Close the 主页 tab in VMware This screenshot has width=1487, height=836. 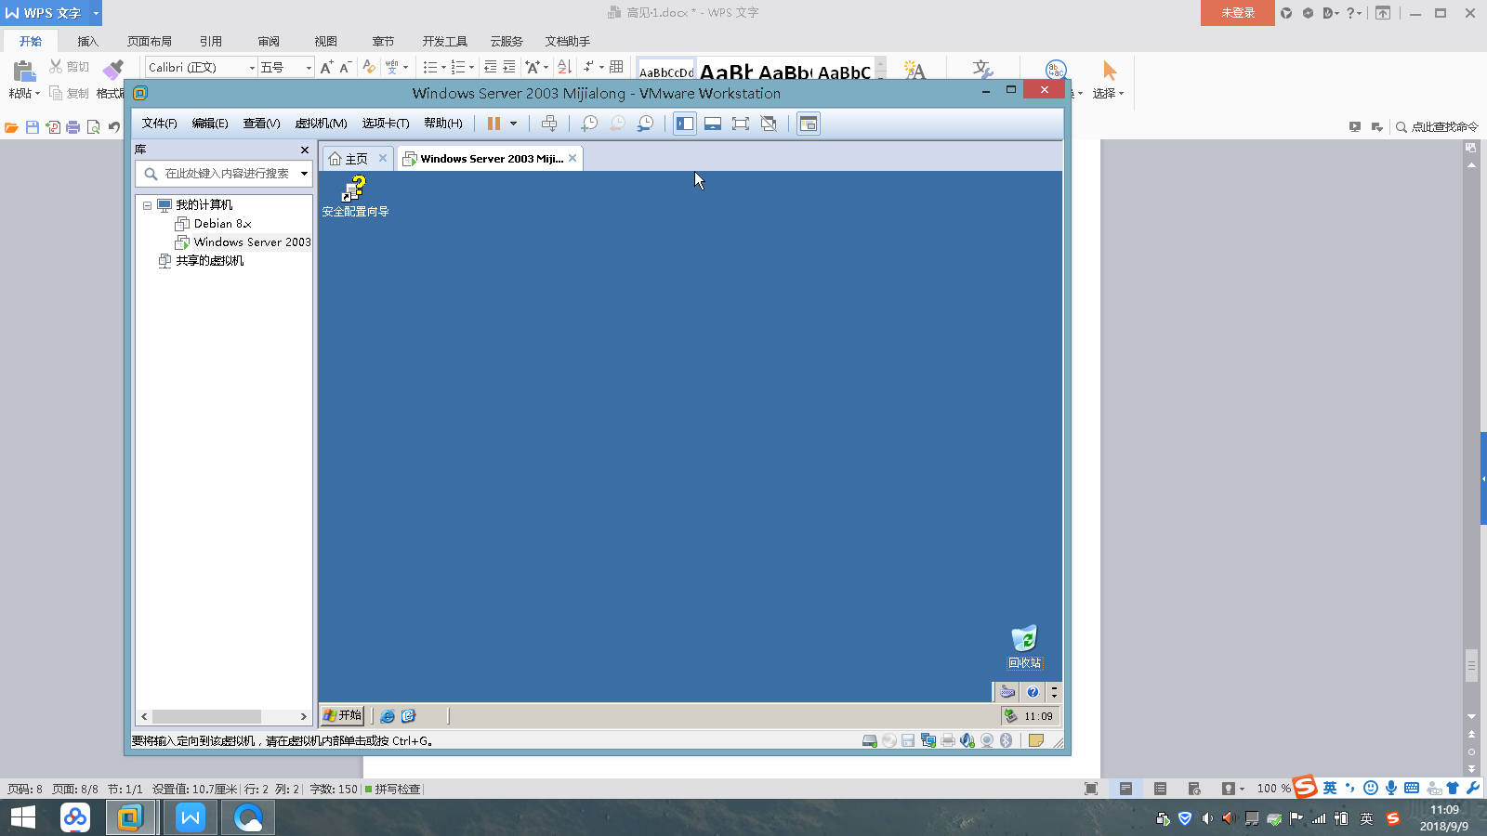click(382, 158)
